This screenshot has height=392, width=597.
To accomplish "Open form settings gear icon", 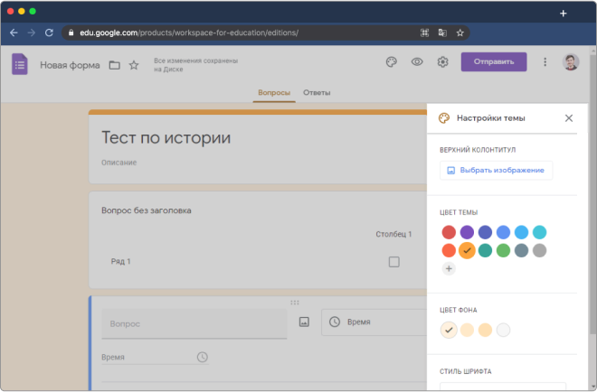I will [442, 61].
